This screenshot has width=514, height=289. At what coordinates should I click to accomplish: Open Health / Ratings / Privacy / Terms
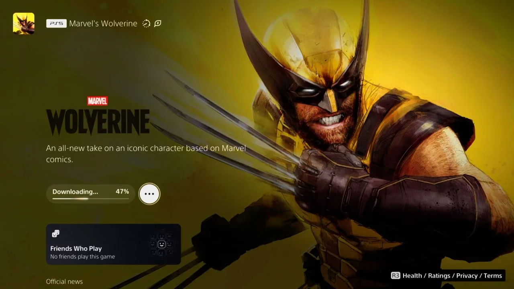click(x=452, y=275)
